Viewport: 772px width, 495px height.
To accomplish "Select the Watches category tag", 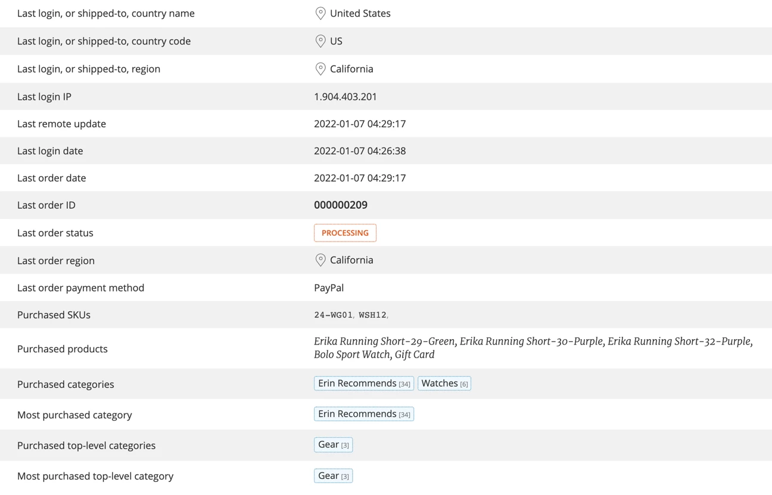I will point(444,384).
